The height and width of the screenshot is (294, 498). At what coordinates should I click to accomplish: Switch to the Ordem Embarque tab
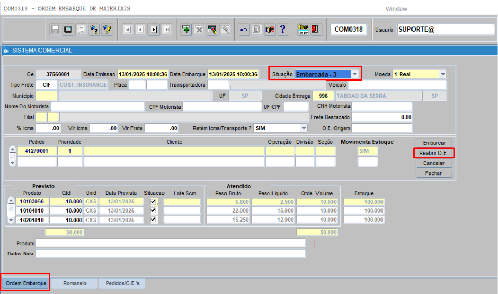click(x=26, y=283)
